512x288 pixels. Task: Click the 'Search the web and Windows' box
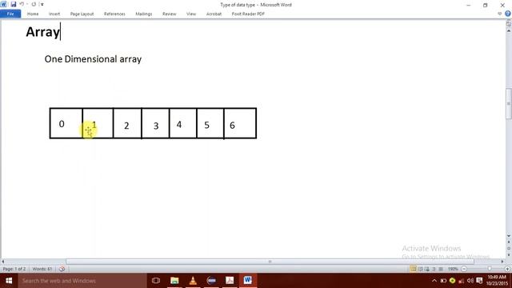point(82,281)
